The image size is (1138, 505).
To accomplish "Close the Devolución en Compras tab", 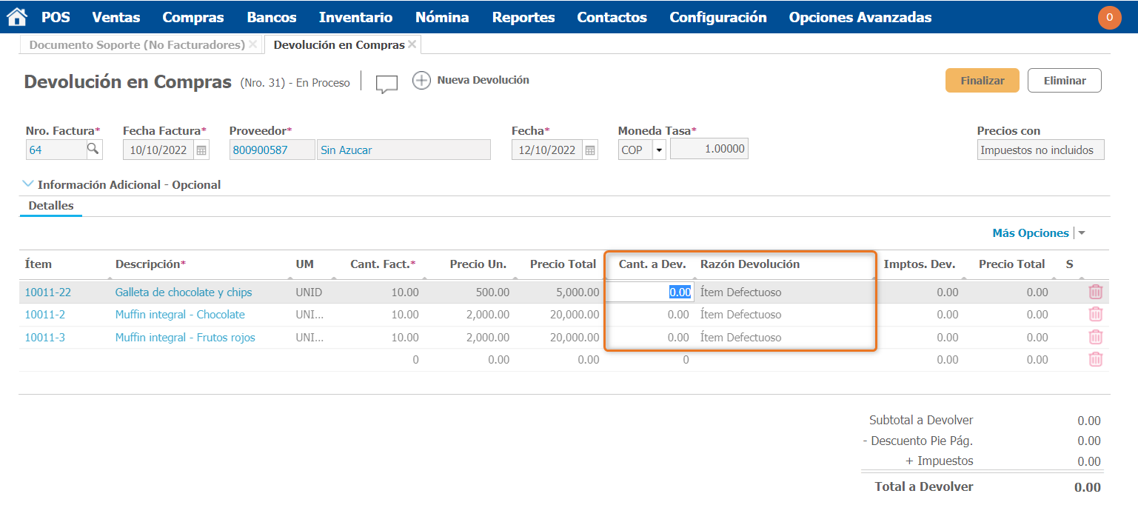I will [412, 44].
